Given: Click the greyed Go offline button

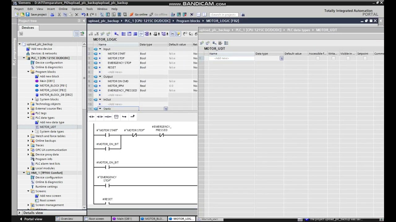Looking at the screenshot, I should [x=158, y=14].
